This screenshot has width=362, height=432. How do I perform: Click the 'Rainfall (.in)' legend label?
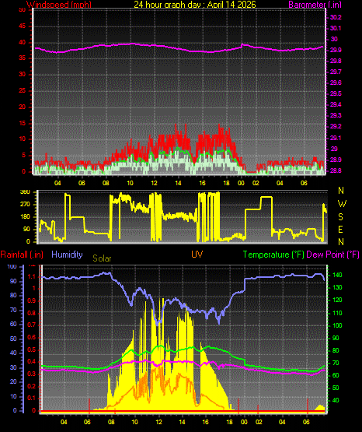click(22, 255)
